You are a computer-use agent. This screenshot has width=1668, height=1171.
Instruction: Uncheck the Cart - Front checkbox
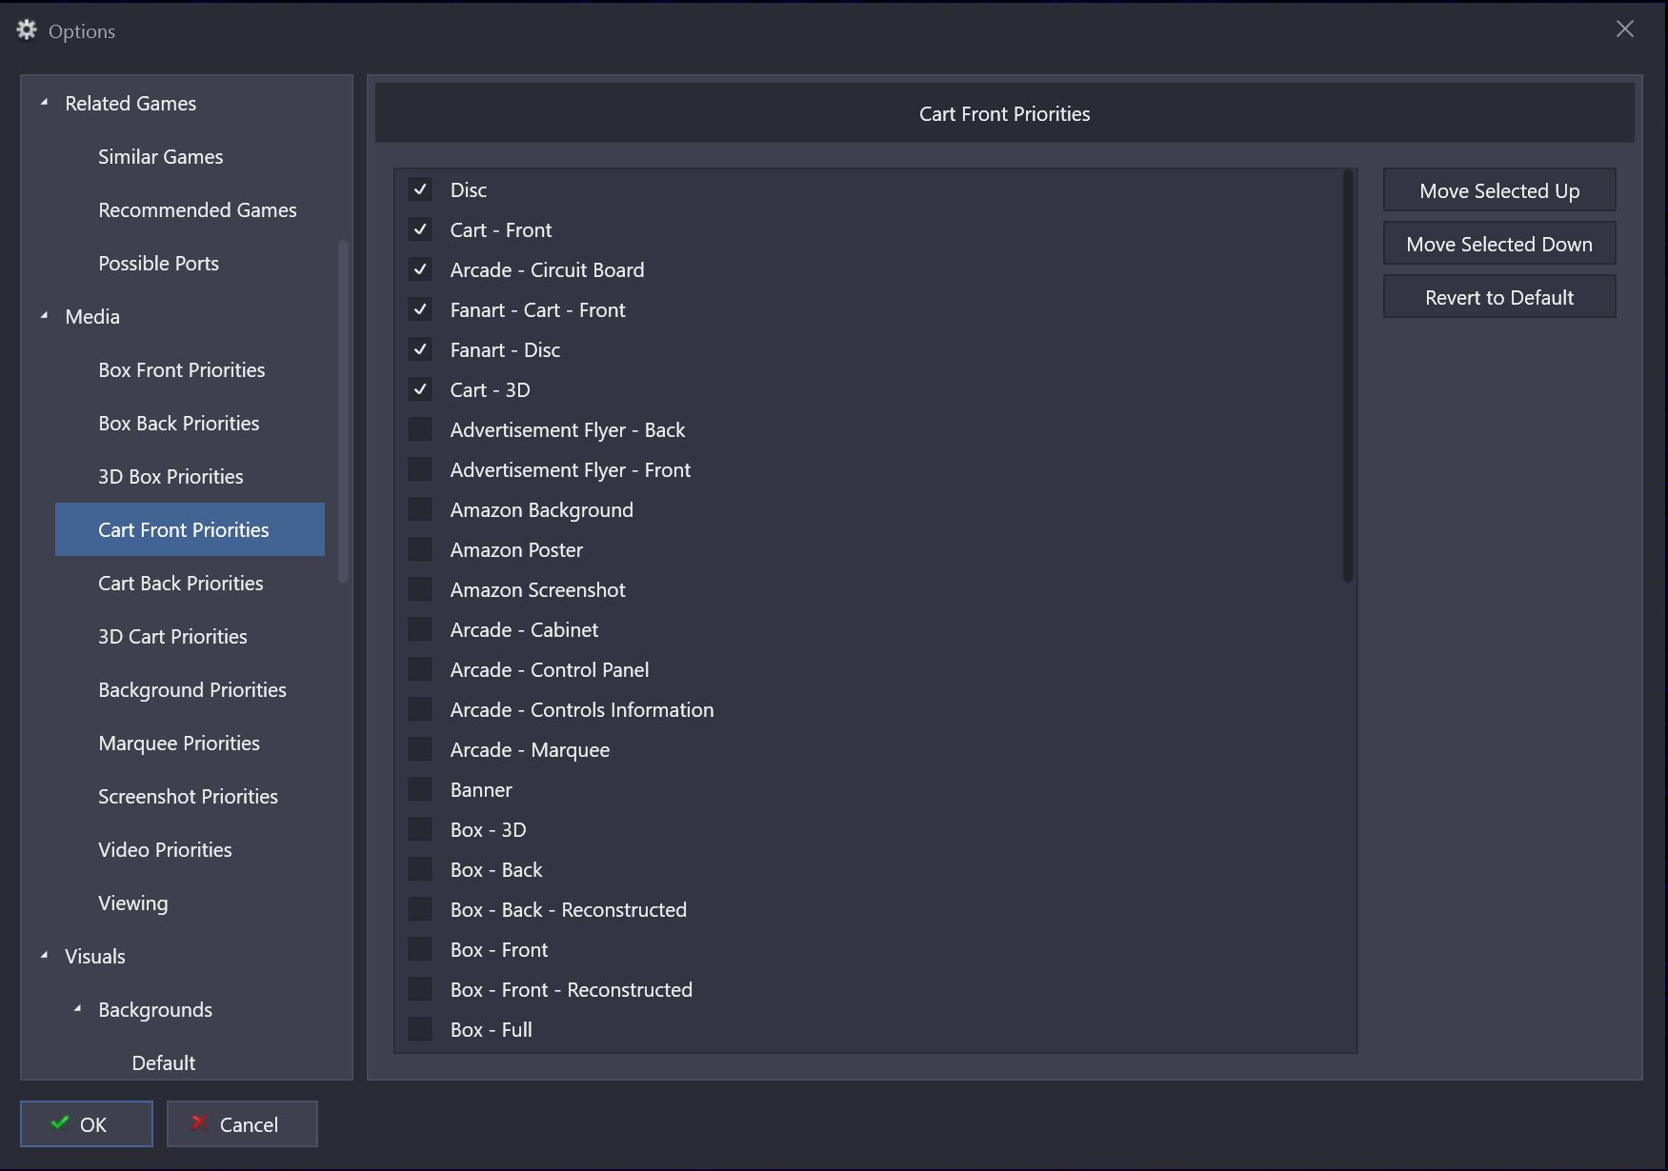(420, 229)
